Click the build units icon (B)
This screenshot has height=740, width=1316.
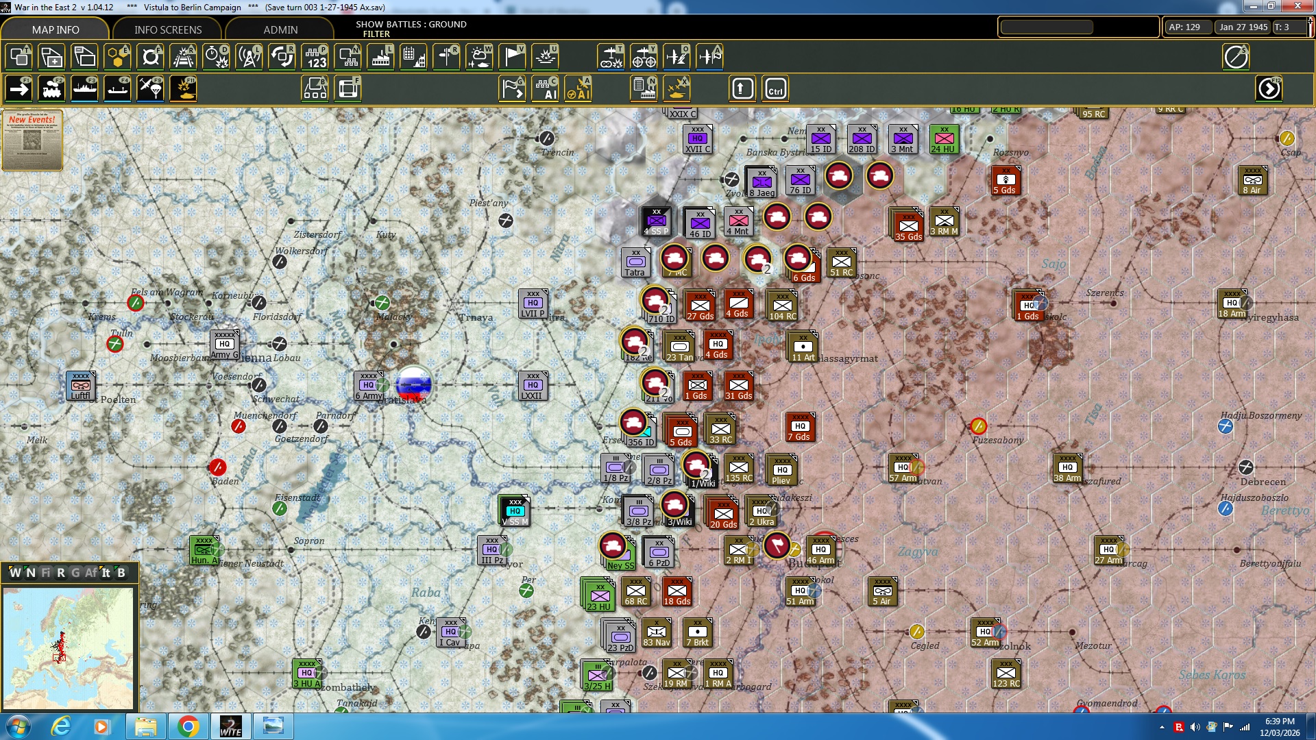coord(315,89)
